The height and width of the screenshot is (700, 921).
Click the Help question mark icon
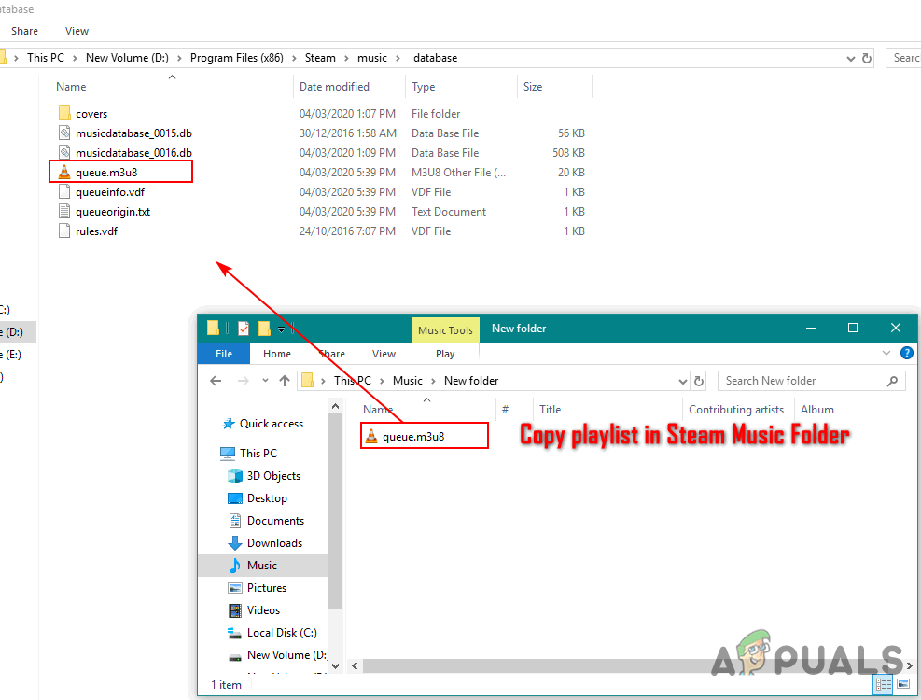906,353
